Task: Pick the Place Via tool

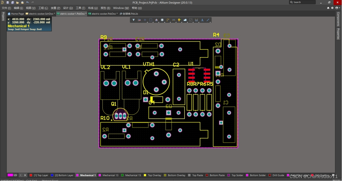Action: pyautogui.click(x=179, y=20)
